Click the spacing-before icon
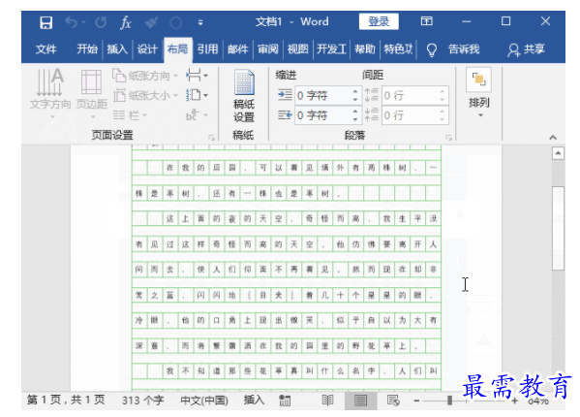This screenshot has width=580, height=417. pyautogui.click(x=372, y=95)
